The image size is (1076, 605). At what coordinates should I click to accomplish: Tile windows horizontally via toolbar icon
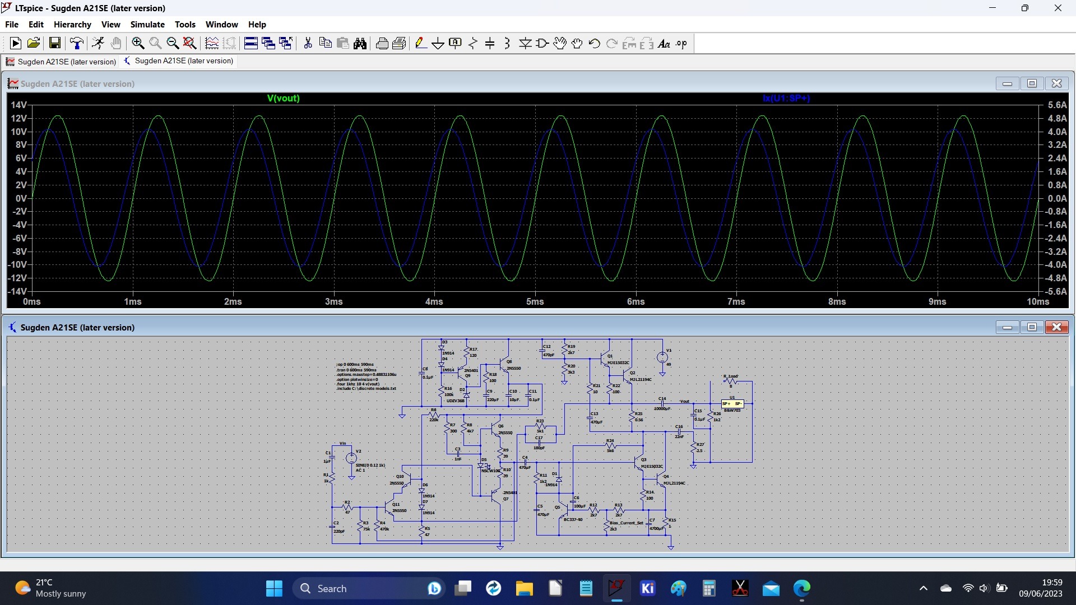pos(251,43)
